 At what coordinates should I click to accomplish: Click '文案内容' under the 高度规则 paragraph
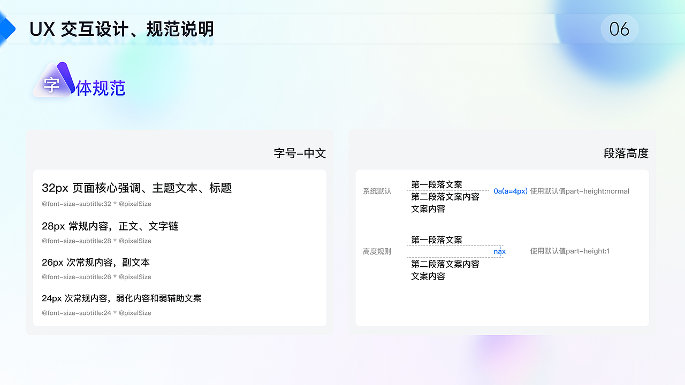point(428,276)
